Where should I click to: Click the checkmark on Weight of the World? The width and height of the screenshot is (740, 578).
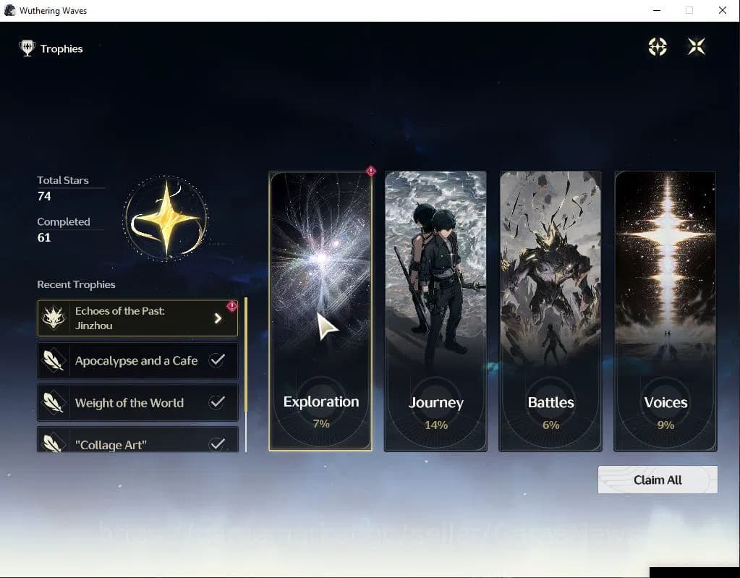pos(217,402)
